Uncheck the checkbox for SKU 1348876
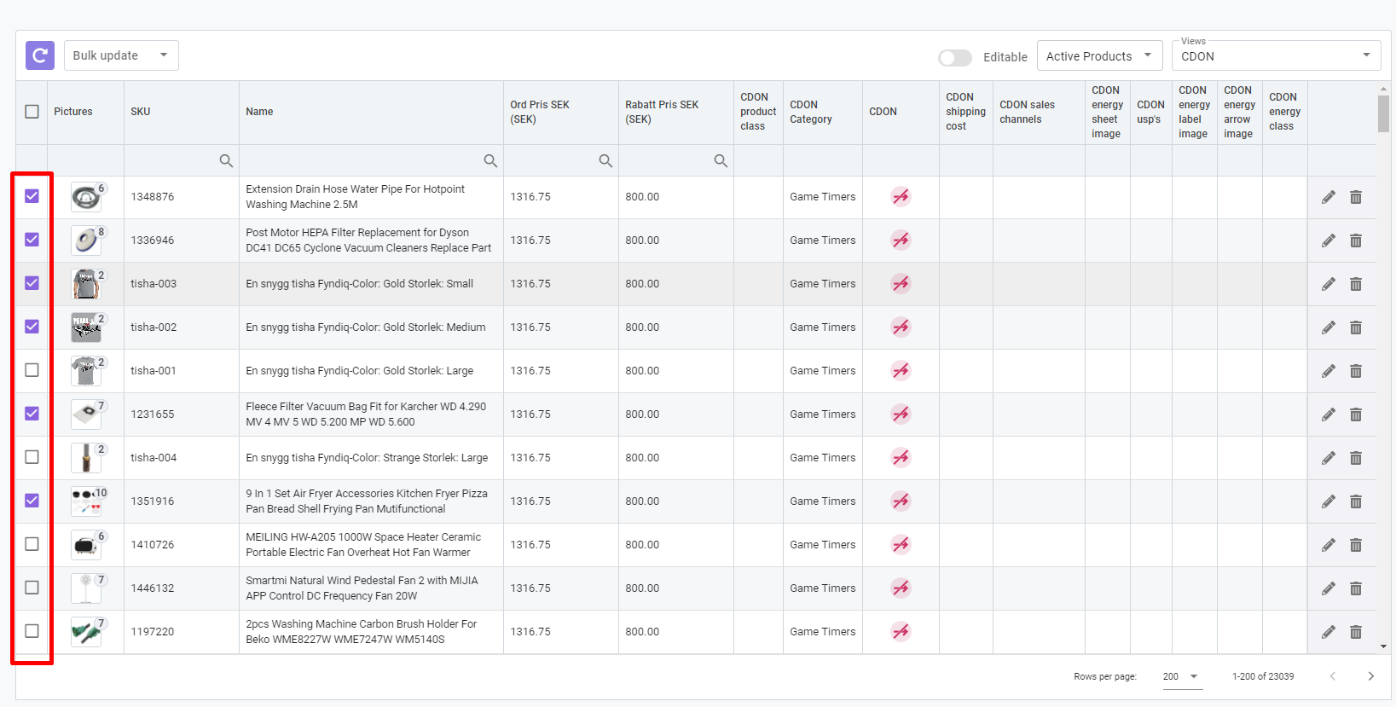This screenshot has width=1396, height=707. (32, 196)
